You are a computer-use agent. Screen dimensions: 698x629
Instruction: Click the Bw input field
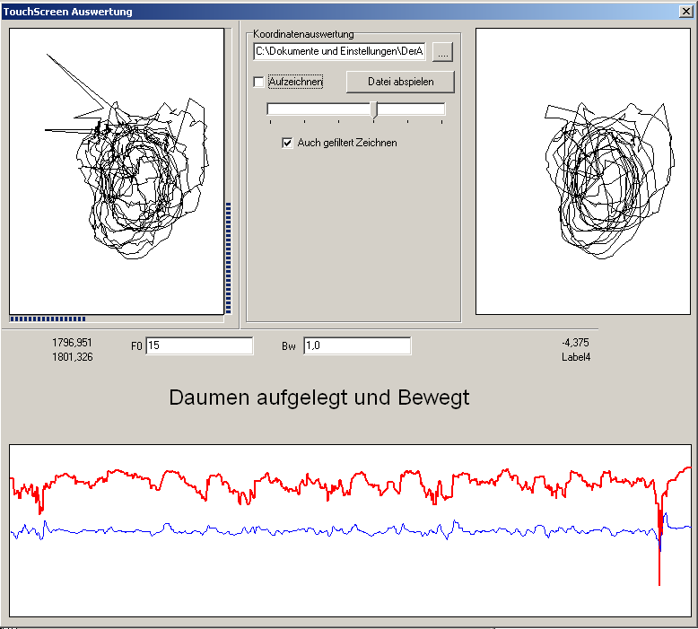pyautogui.click(x=357, y=345)
